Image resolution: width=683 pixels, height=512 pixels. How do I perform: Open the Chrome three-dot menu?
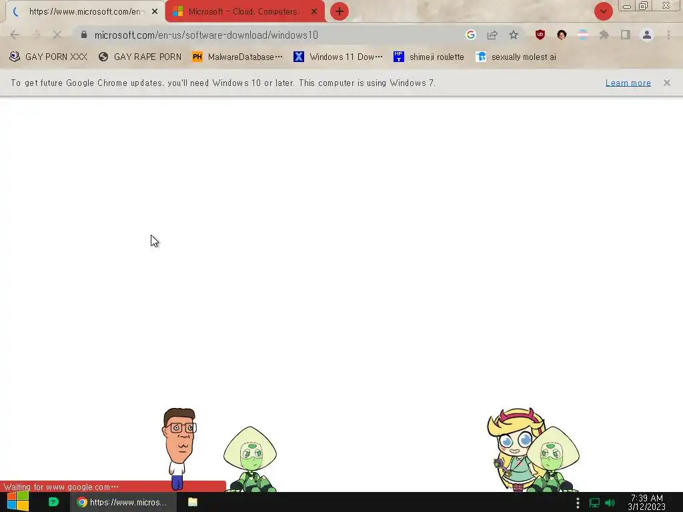tap(668, 35)
